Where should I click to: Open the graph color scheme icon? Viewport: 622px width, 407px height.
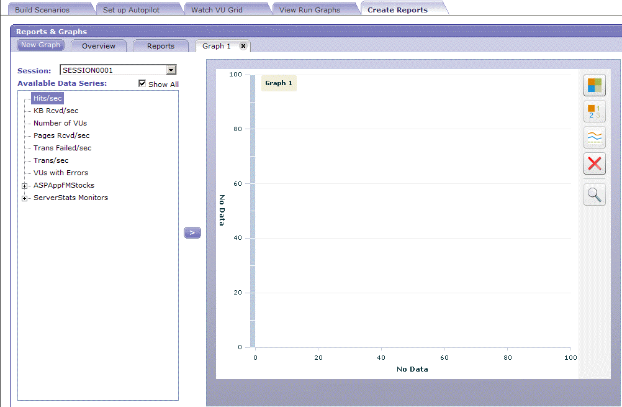(594, 85)
